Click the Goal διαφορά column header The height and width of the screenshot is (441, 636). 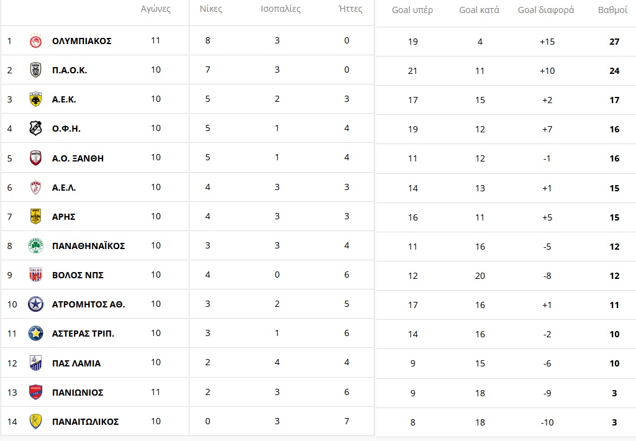[x=546, y=10]
